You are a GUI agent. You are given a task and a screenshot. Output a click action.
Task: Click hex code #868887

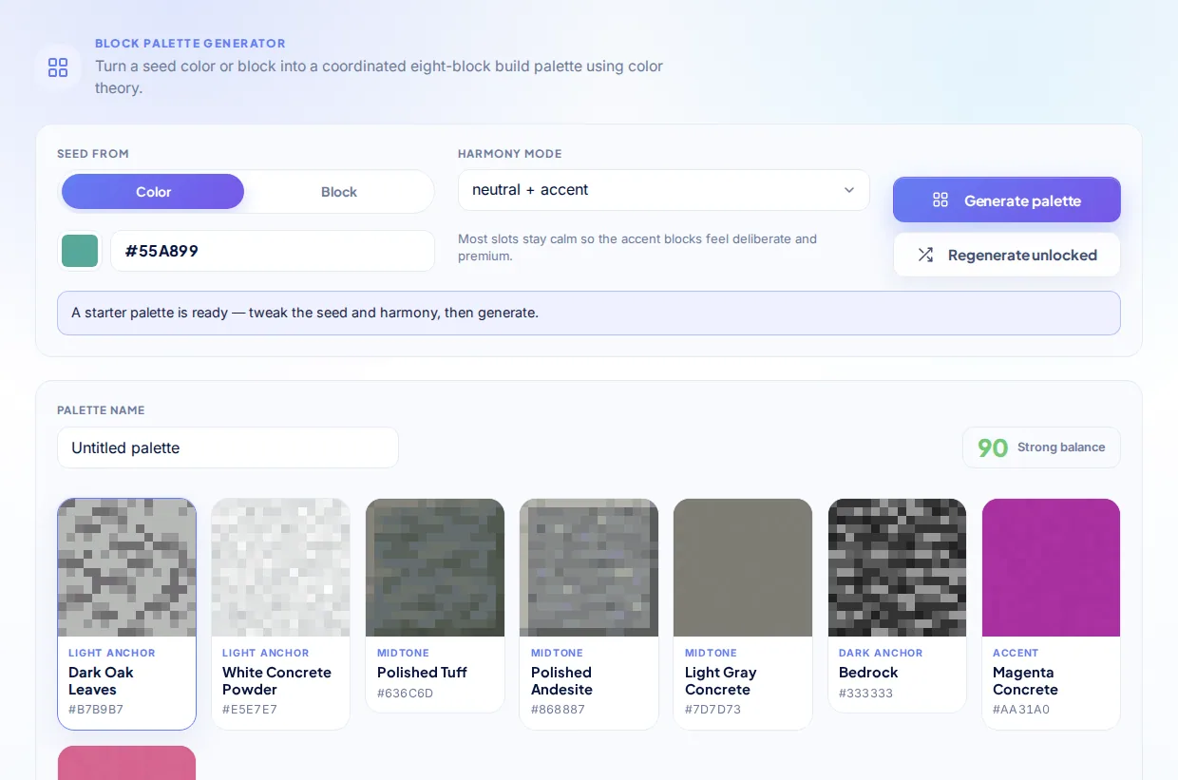pos(559,710)
